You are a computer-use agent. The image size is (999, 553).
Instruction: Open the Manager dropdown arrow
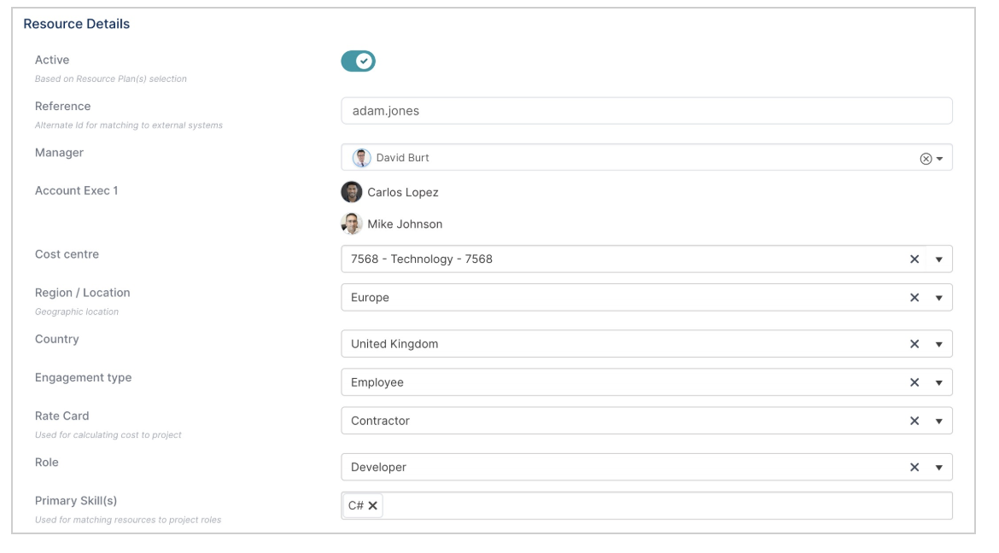[x=940, y=159]
